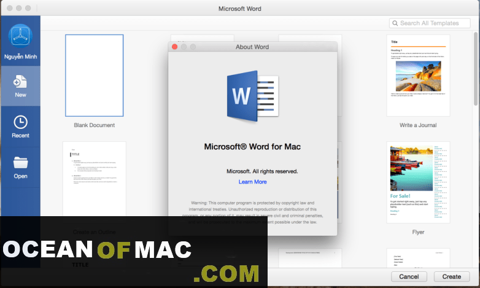Click the Word logo in the About dialog
This screenshot has width=480, height=288.
[253, 96]
